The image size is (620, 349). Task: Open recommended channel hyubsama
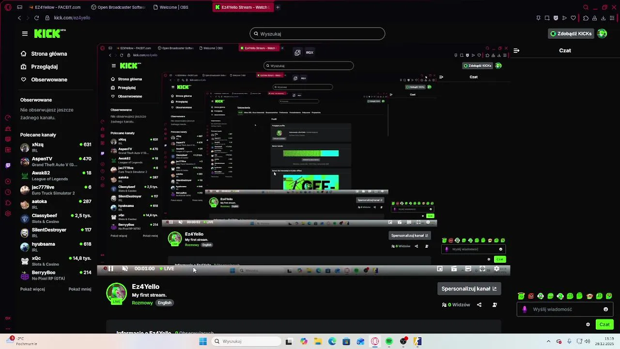(x=56, y=247)
